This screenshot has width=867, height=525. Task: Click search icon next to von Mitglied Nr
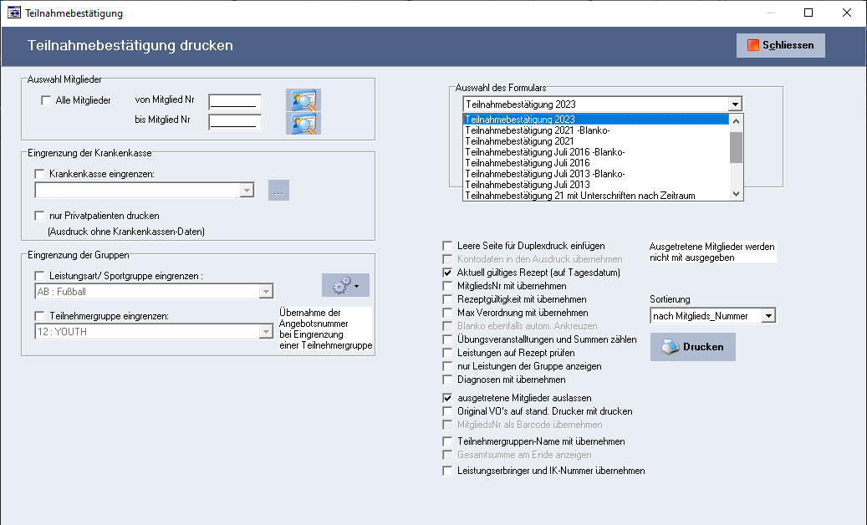pyautogui.click(x=303, y=100)
